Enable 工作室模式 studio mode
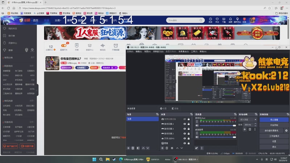290x163 pixels. tap(274, 136)
